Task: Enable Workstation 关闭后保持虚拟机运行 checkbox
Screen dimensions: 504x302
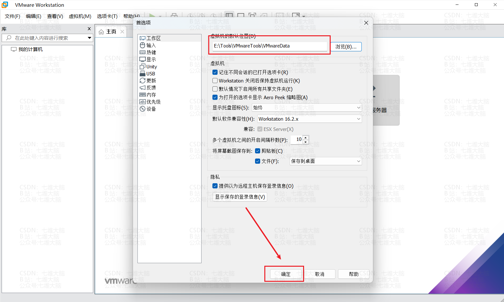Action: click(x=215, y=81)
